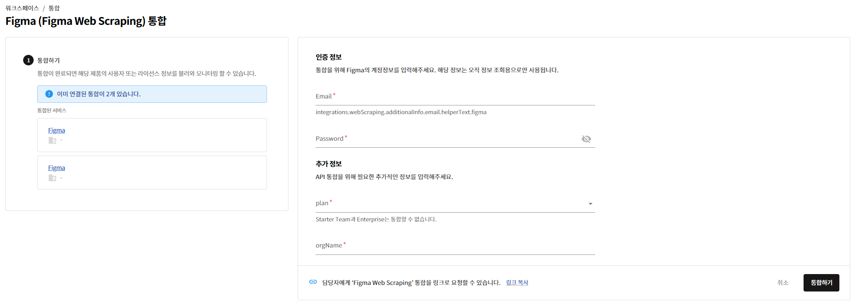
Task: Click the info icon in blue alert
Action: pos(49,94)
